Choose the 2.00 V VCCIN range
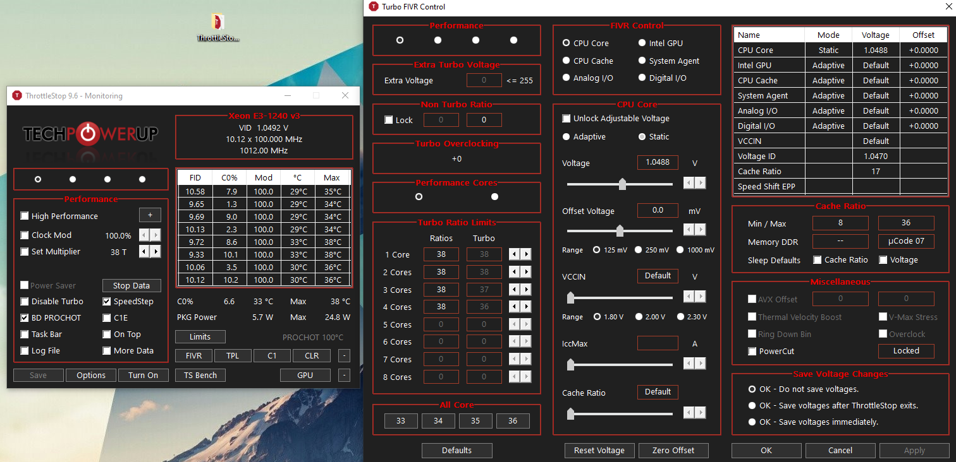Screen dimensions: 956x462 tap(639, 317)
